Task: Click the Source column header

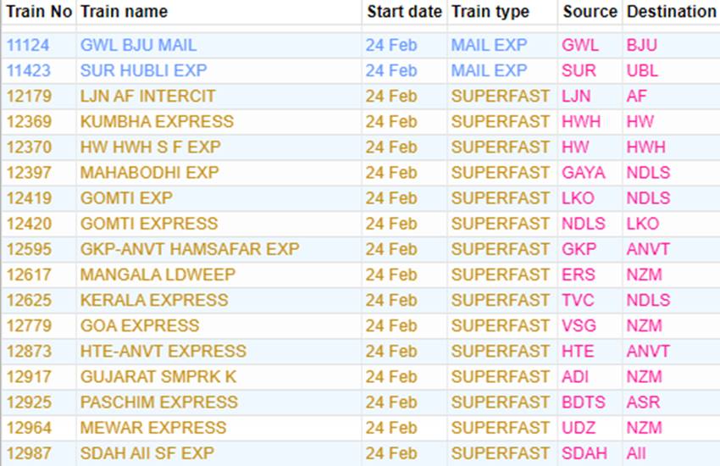Action: tap(590, 12)
